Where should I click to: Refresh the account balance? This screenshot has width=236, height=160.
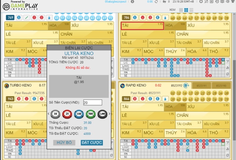tap(156, 2)
